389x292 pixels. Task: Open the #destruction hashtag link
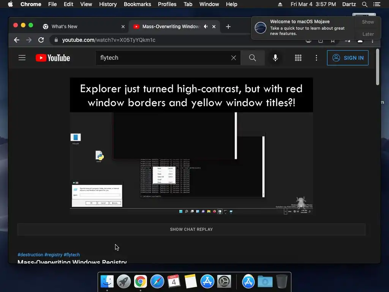pos(30,255)
